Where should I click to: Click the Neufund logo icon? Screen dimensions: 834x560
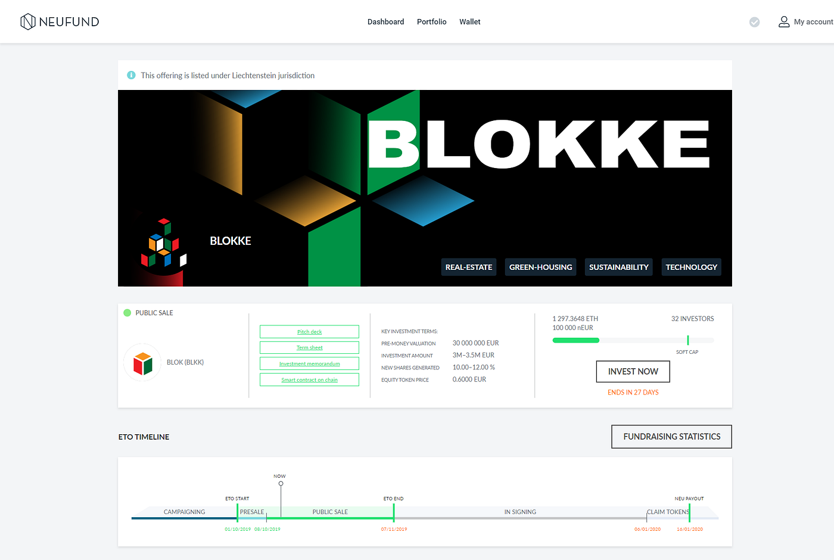pos(28,22)
